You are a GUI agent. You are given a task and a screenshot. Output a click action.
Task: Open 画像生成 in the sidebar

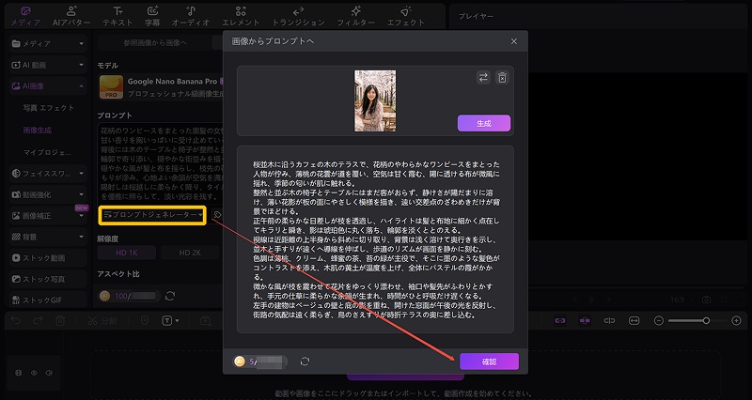coord(41,131)
